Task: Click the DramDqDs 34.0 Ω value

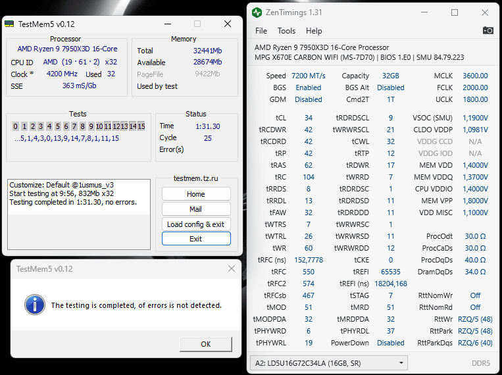Action: [x=475, y=272]
